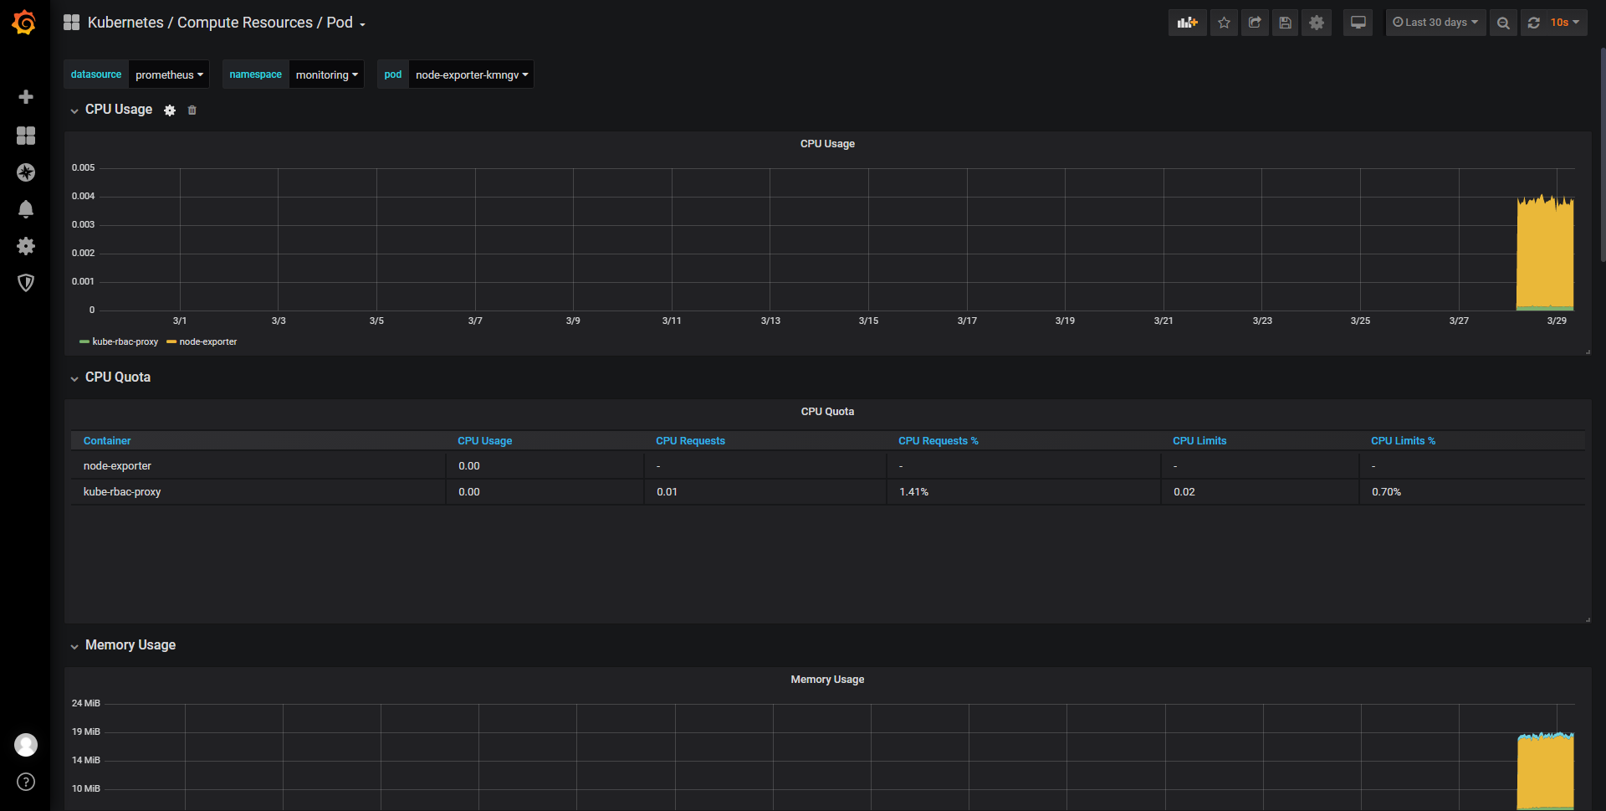This screenshot has height=811, width=1606.
Task: Open the Alerting bell icon
Action: 26,209
